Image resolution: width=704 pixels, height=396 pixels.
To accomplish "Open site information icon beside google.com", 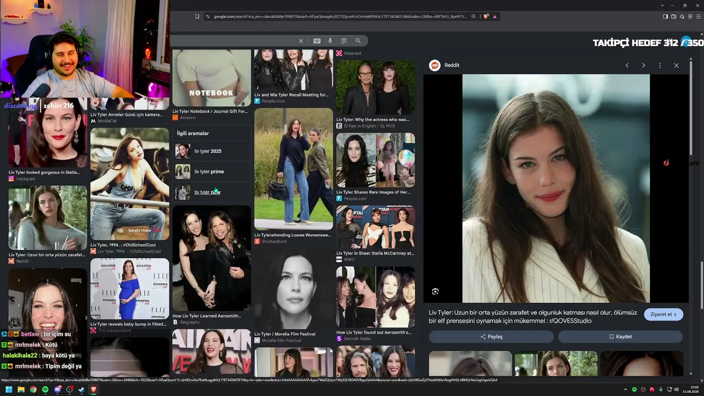I will [x=208, y=16].
